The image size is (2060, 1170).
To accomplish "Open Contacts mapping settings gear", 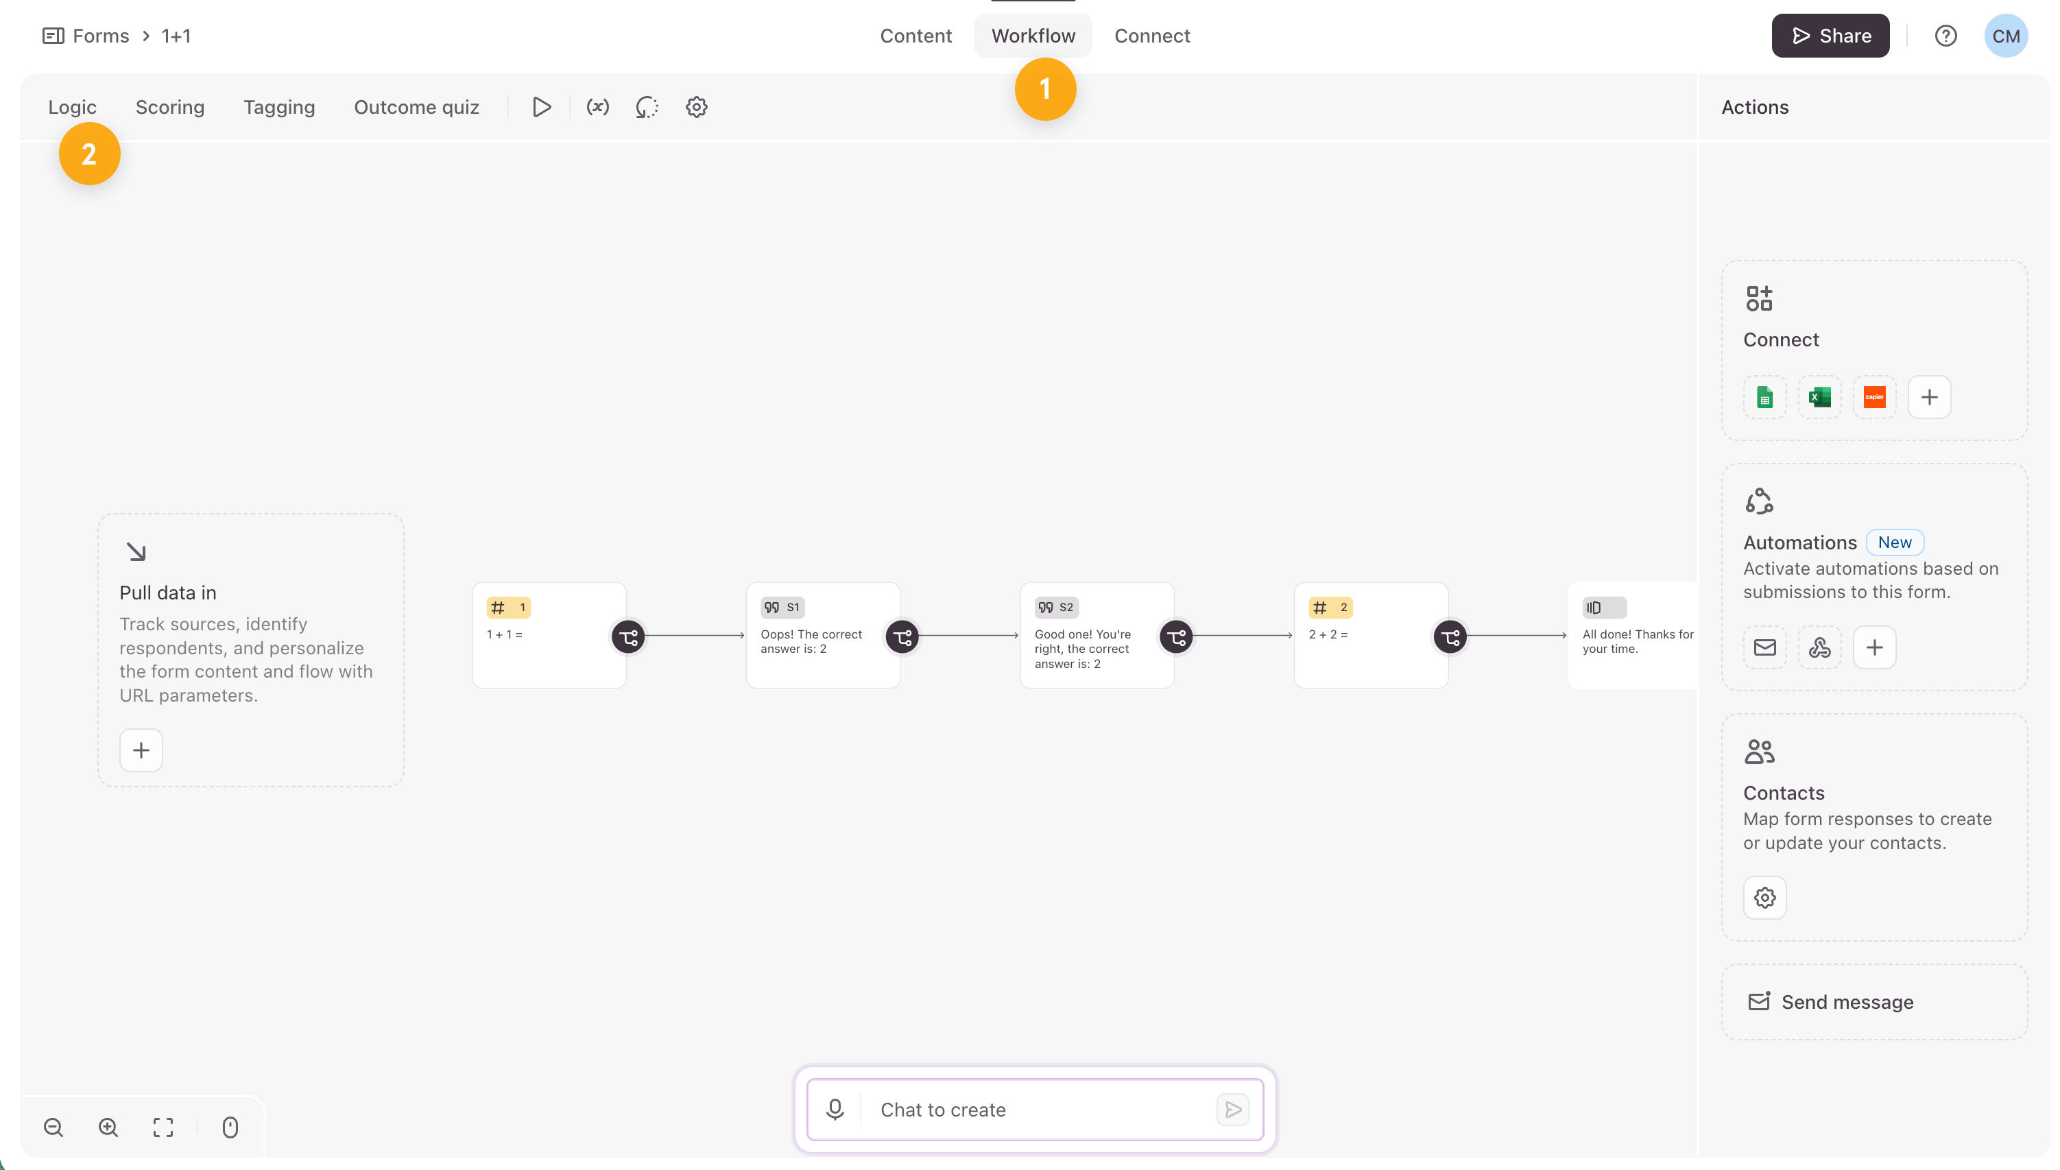I will tap(1764, 898).
